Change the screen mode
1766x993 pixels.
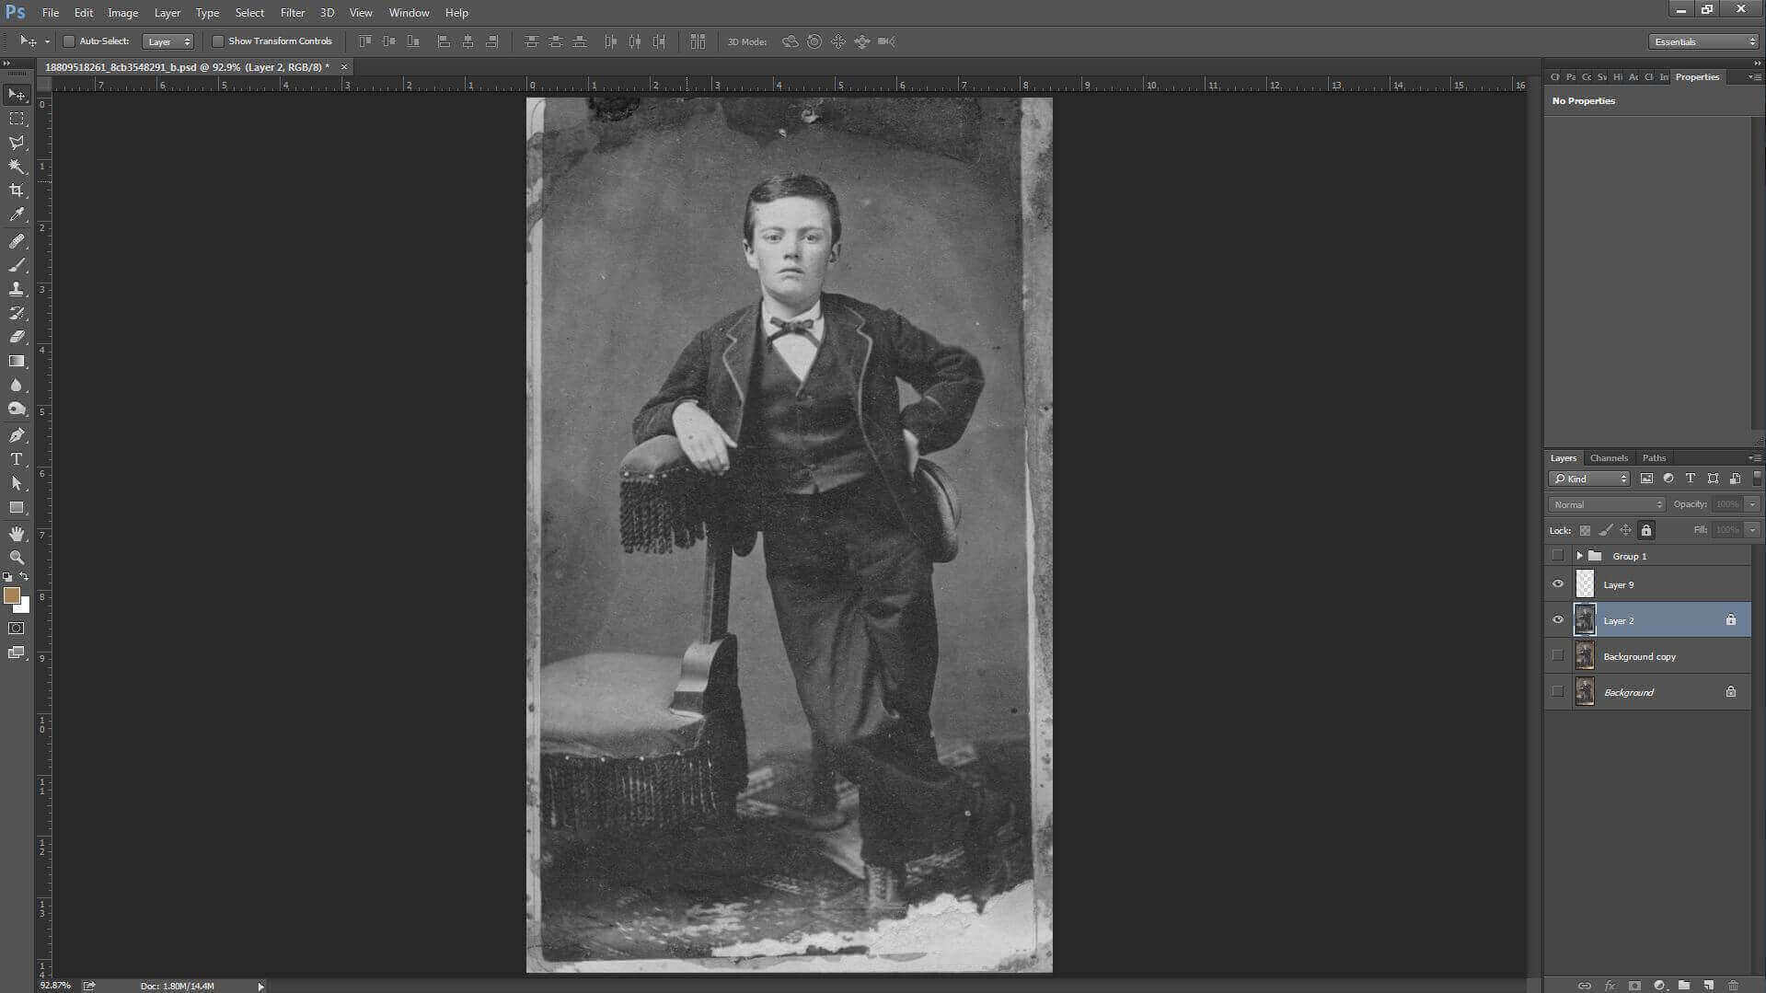17,652
